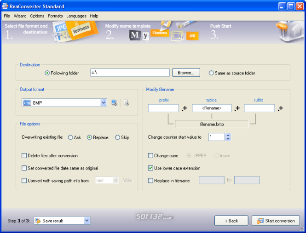Click the field after 'by'
The width and height of the screenshot is (306, 233).
(247, 180)
